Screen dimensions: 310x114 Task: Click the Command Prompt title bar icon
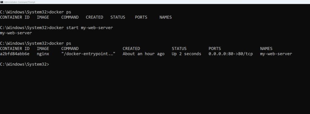(x=2, y=2)
